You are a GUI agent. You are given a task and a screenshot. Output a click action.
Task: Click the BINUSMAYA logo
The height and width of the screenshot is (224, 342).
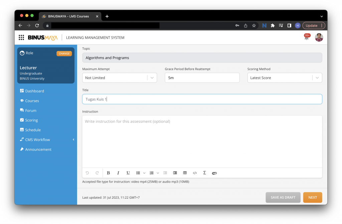[x=43, y=38]
